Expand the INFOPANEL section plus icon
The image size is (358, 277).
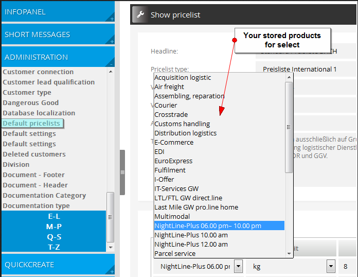[112, 19]
